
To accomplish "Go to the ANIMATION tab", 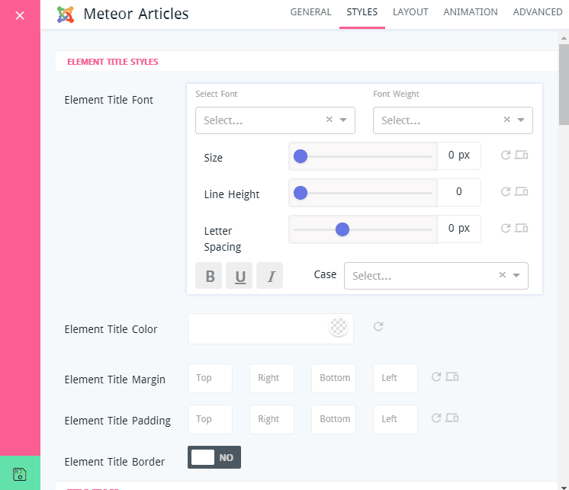I will pos(471,12).
